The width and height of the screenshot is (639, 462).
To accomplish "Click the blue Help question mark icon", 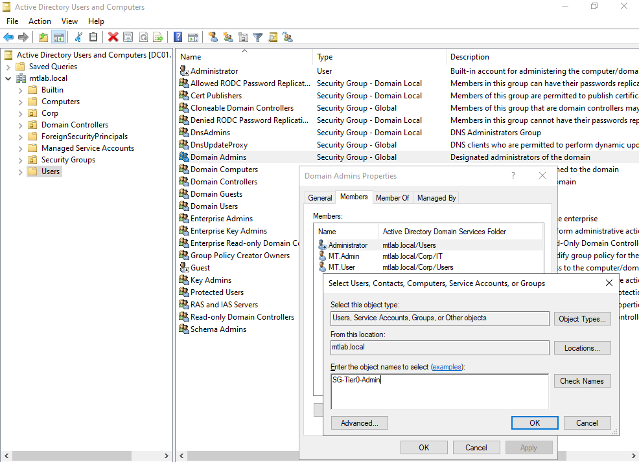I will pyautogui.click(x=178, y=38).
